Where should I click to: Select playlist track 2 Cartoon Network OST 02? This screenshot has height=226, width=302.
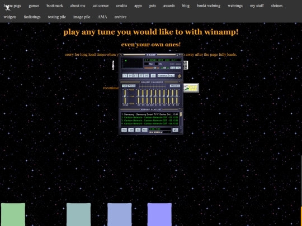(150, 117)
